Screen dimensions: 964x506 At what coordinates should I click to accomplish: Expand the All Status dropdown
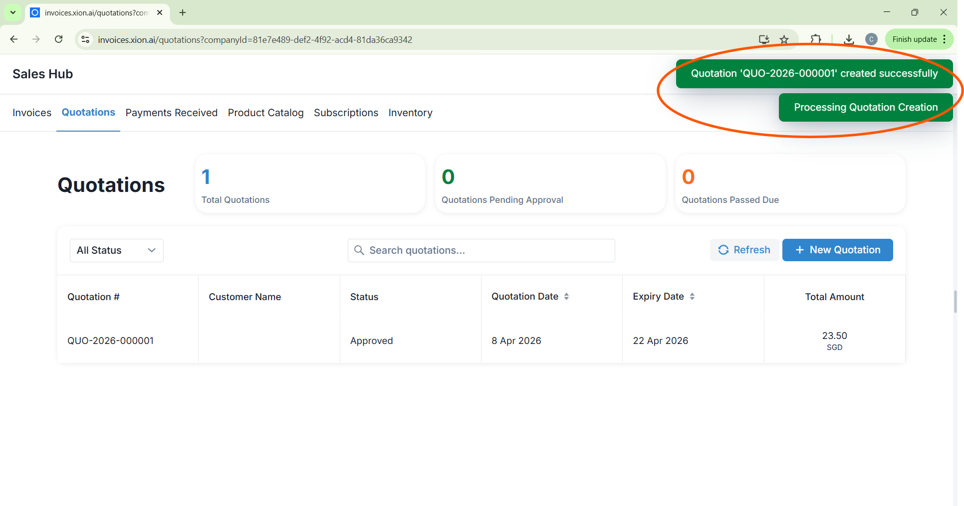tap(116, 250)
